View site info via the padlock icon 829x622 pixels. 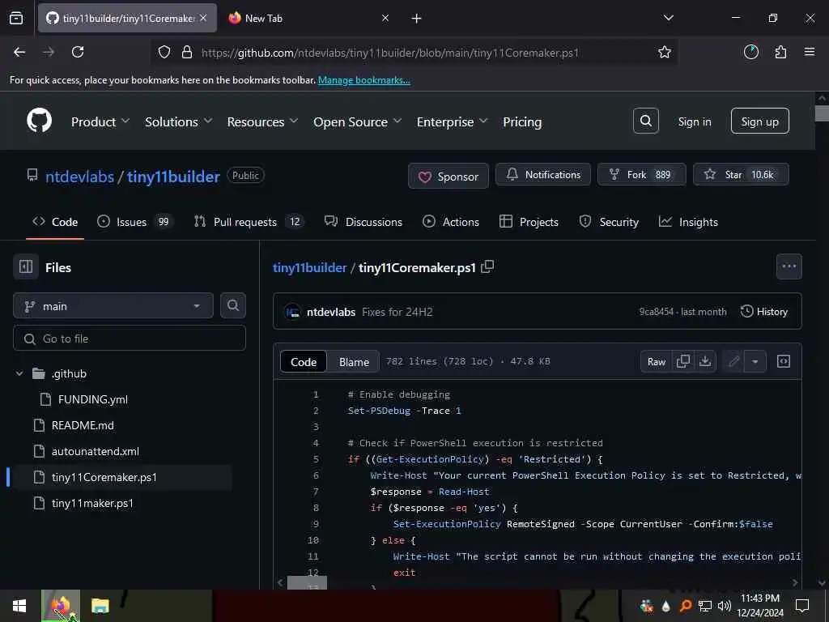pos(187,52)
